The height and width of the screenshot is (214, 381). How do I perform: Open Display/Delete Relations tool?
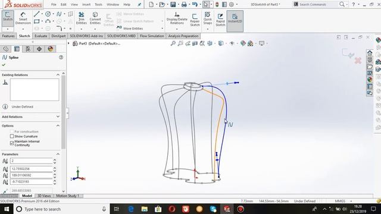(177, 18)
